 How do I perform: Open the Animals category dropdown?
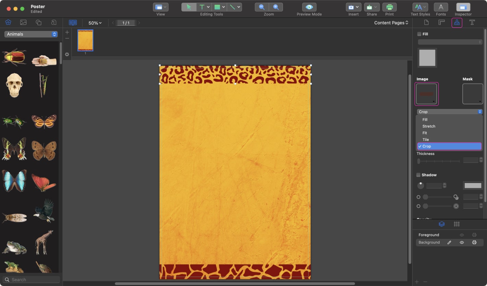coord(31,34)
